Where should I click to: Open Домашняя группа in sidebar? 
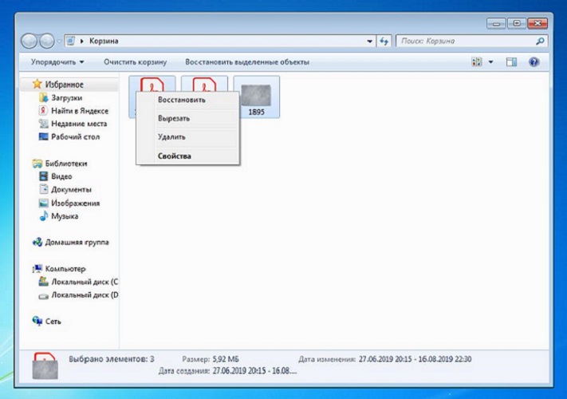(77, 243)
